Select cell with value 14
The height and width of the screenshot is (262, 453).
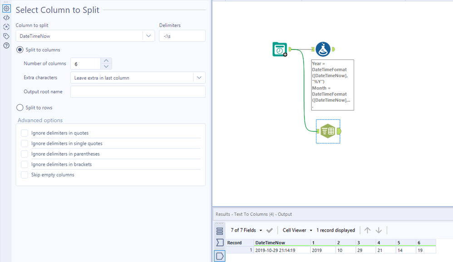[406, 250]
